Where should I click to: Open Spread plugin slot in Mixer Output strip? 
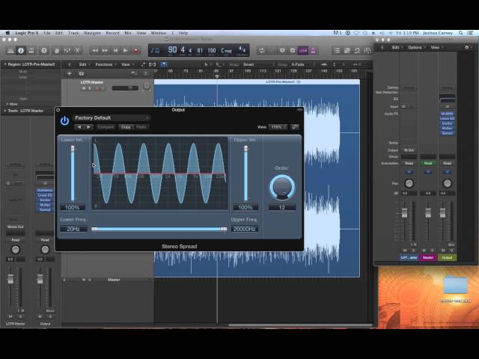(447, 133)
